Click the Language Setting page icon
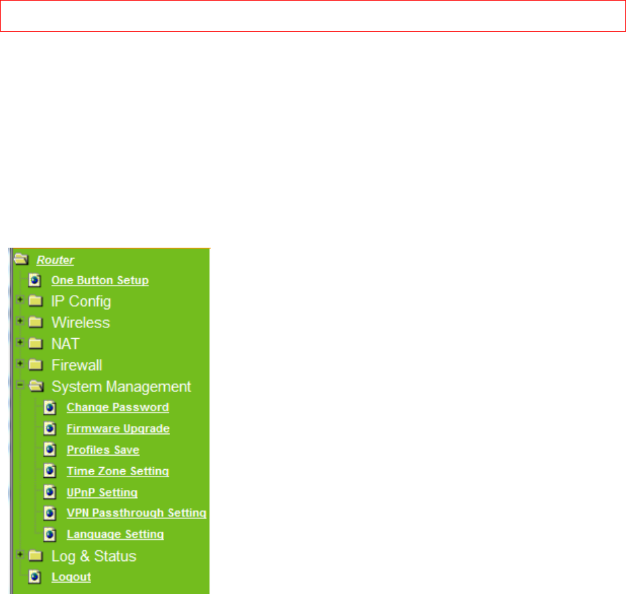Screen dimensions: 626x594 click(50, 535)
